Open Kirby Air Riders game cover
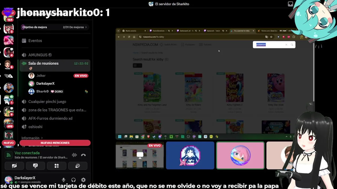337x189 pixels. coord(194,88)
